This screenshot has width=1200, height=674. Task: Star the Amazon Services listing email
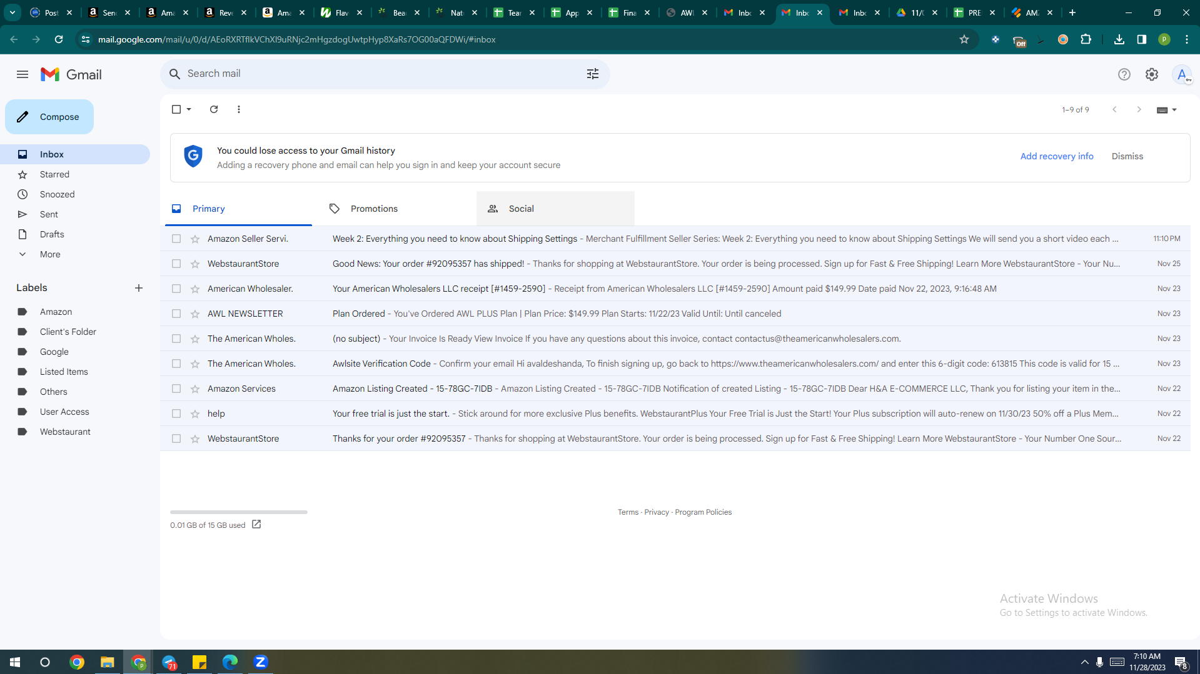195,389
